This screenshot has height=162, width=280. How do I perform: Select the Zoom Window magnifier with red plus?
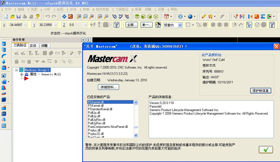coord(79,17)
